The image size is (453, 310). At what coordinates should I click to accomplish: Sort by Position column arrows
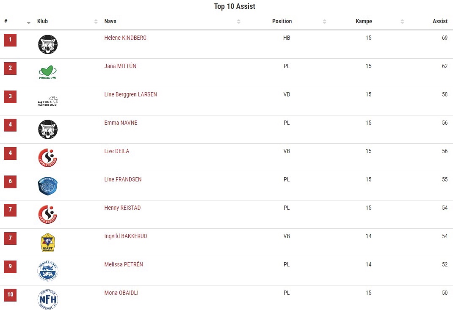(324, 22)
